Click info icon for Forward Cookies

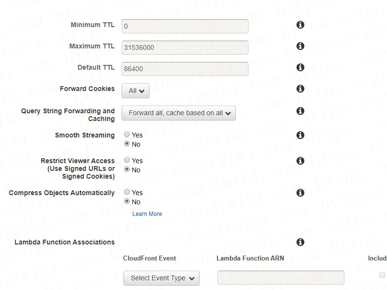tap(300, 89)
